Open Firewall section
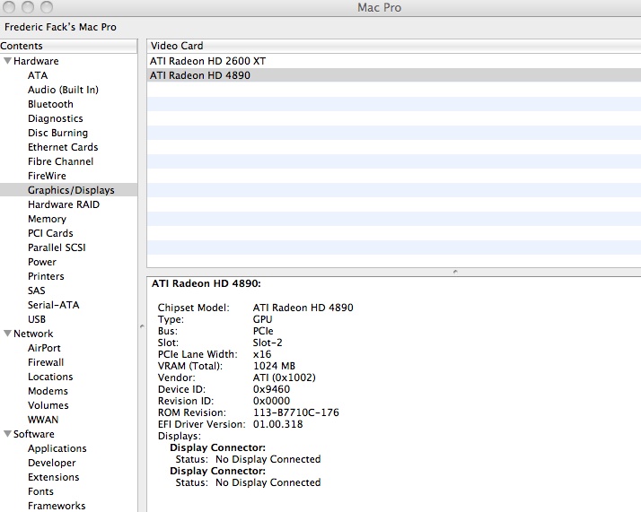This screenshot has height=512, width=641. (46, 362)
